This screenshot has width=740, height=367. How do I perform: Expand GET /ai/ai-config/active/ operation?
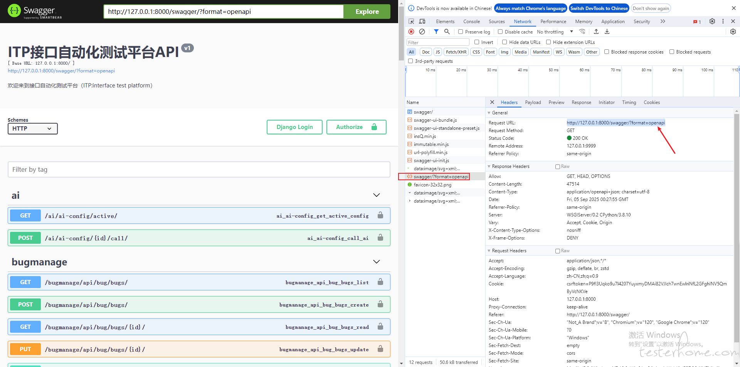coord(199,216)
